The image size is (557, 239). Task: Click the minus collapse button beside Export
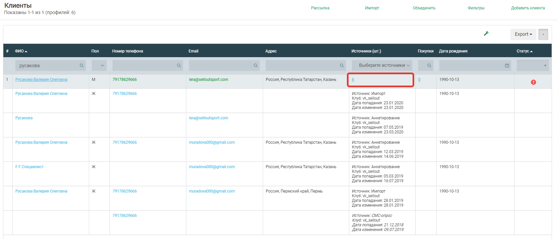pyautogui.click(x=543, y=34)
